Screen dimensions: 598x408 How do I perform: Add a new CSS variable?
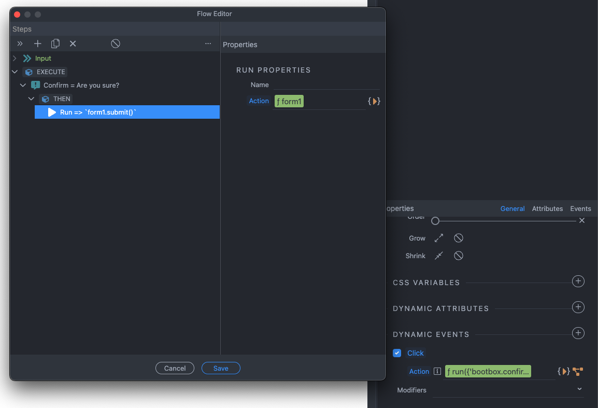pos(578,282)
